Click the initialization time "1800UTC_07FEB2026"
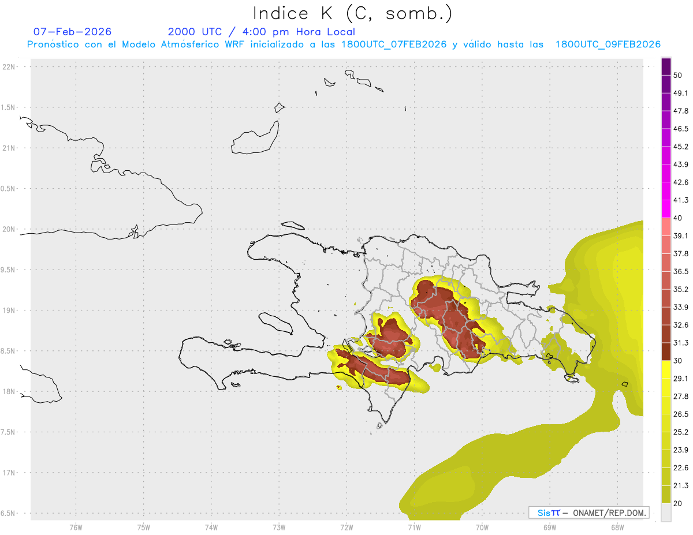 (394, 44)
